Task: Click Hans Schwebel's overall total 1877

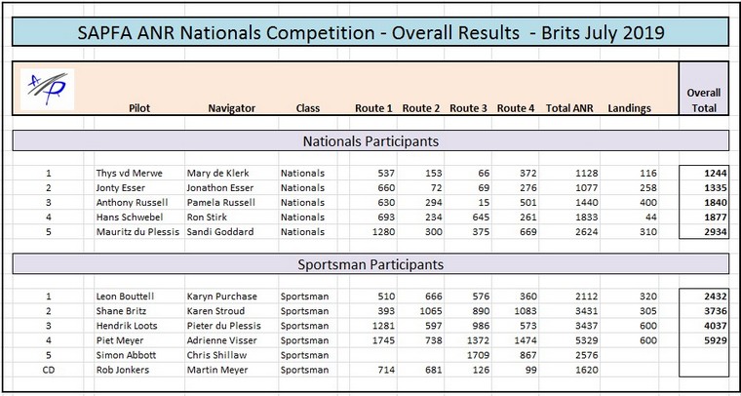Action: tap(709, 218)
